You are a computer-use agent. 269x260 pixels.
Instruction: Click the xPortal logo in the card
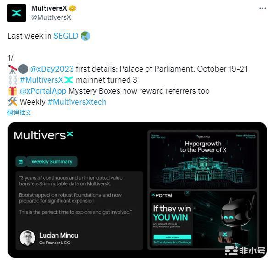tap(162, 195)
